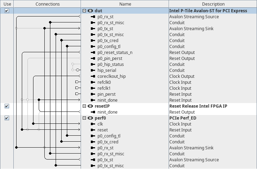Click the Description column header
The image size is (257, 169).
click(x=213, y=4)
